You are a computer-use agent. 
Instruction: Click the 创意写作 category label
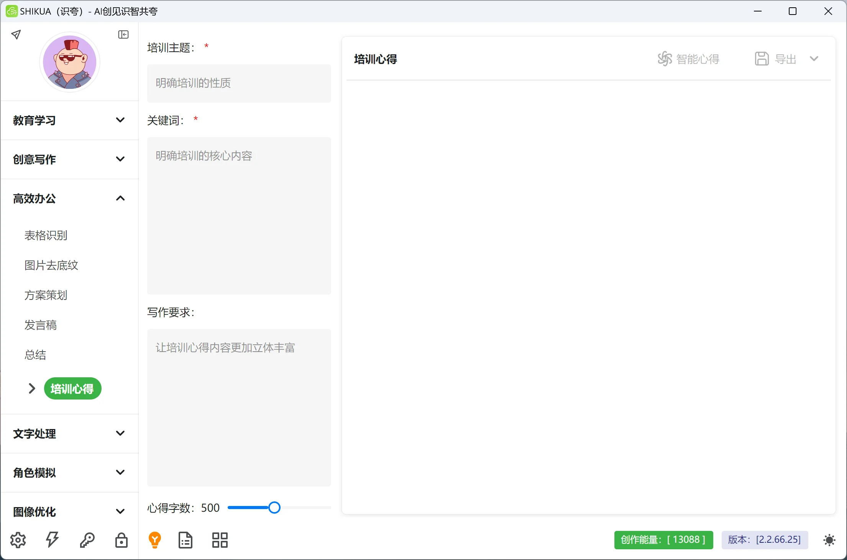coord(34,159)
